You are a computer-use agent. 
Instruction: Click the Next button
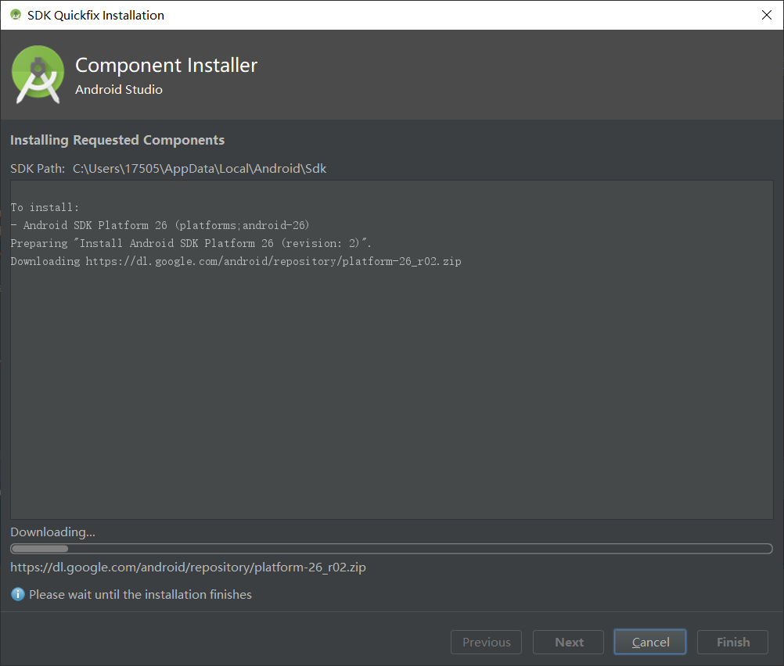568,642
